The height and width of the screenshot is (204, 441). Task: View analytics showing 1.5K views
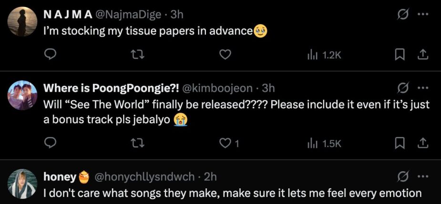tap(324, 143)
